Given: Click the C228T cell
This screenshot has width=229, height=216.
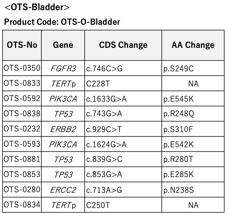Looking at the screenshot, I should 123,83.
